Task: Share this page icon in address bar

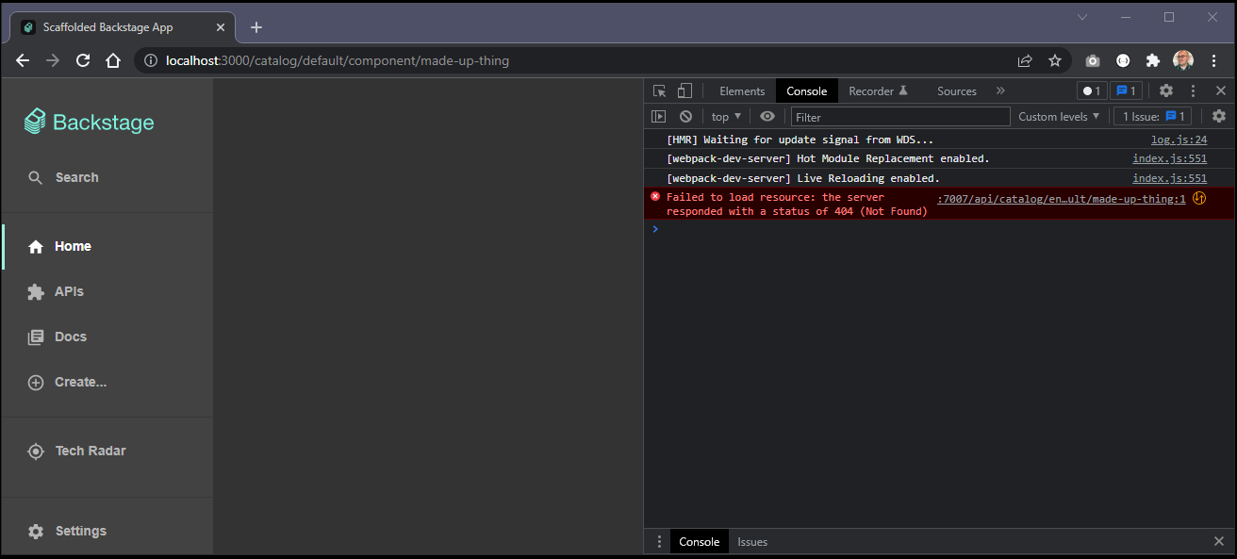Action: (1025, 60)
